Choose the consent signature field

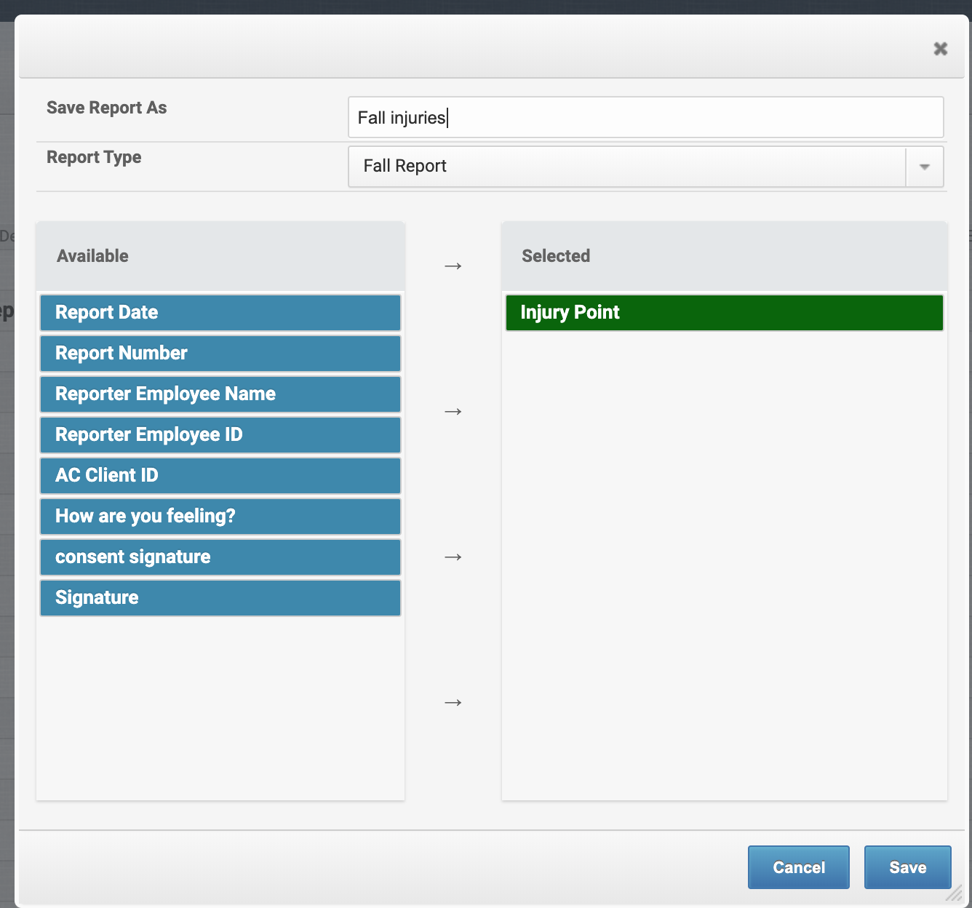click(x=220, y=557)
